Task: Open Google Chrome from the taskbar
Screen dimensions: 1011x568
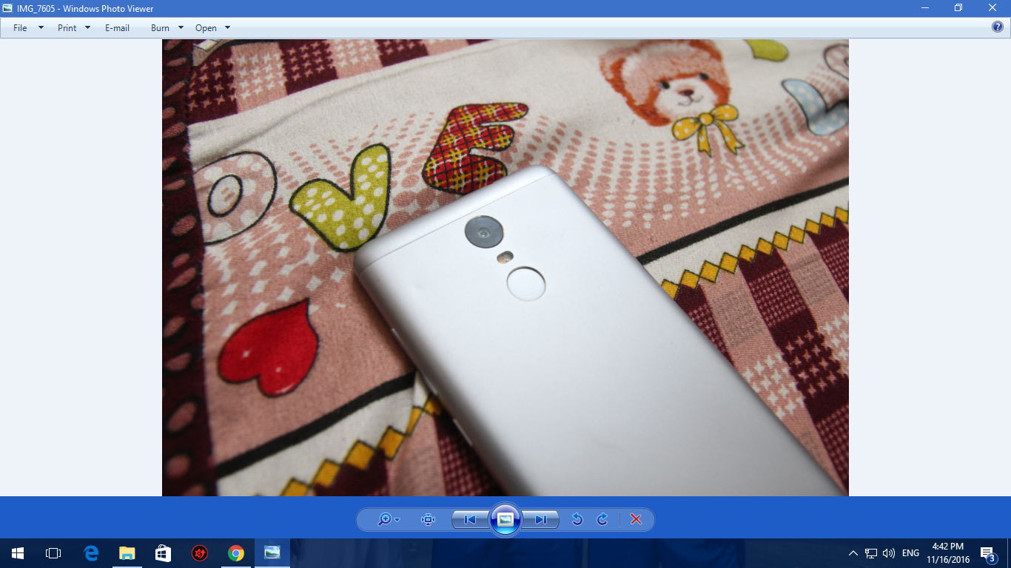Action: [236, 553]
